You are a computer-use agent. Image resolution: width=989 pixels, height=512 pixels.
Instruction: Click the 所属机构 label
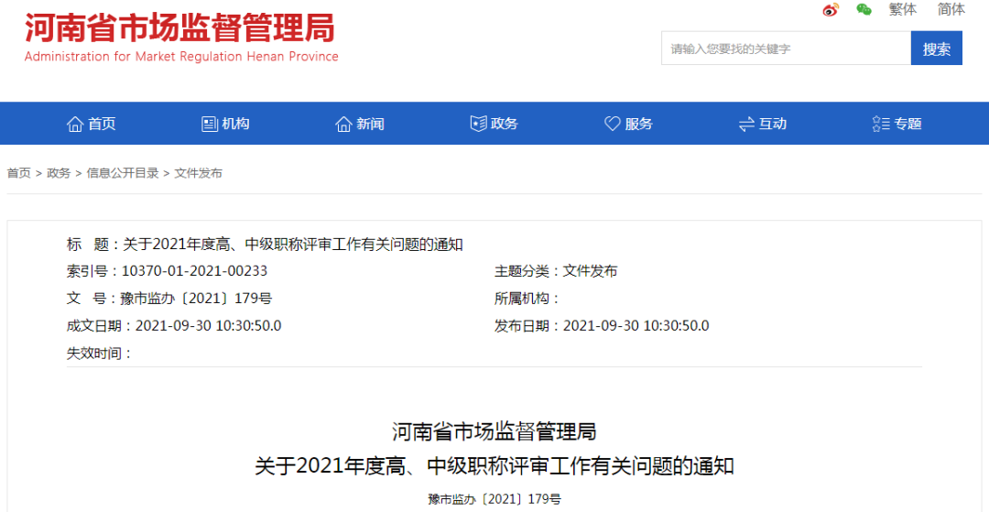coord(527,299)
